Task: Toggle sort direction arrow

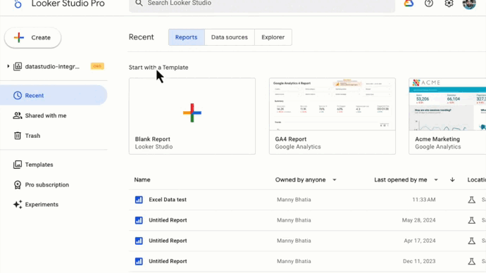Action: (452, 180)
